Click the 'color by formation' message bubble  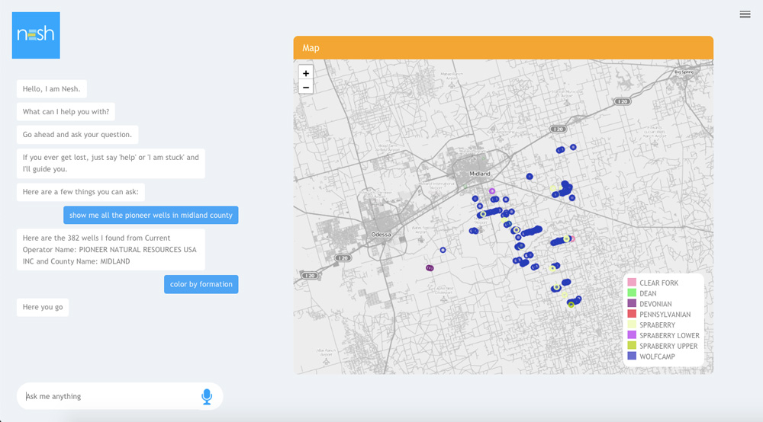point(201,284)
